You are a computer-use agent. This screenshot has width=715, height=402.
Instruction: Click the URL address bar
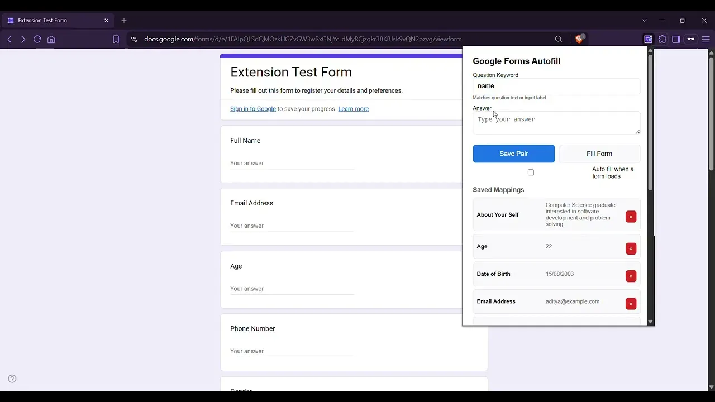(x=346, y=39)
